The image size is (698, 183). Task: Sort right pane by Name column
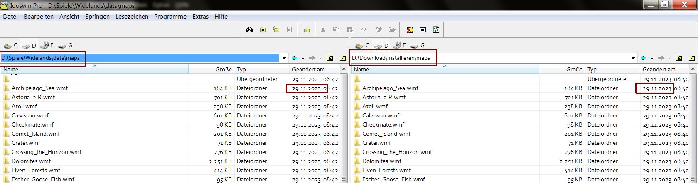tap(445, 69)
